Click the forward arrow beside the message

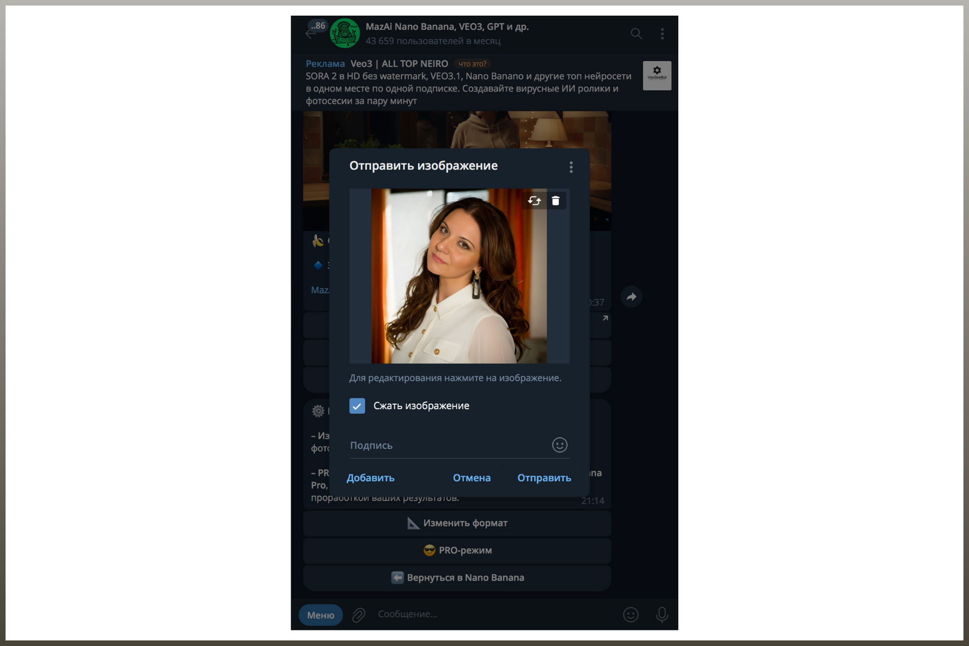tap(631, 297)
